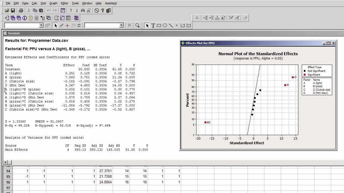
Task: Open the zoom magnifier tool
Action: click(137, 25)
